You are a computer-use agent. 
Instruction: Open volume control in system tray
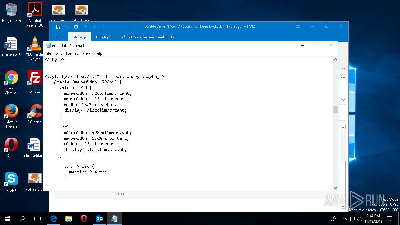pyautogui.click(x=359, y=219)
